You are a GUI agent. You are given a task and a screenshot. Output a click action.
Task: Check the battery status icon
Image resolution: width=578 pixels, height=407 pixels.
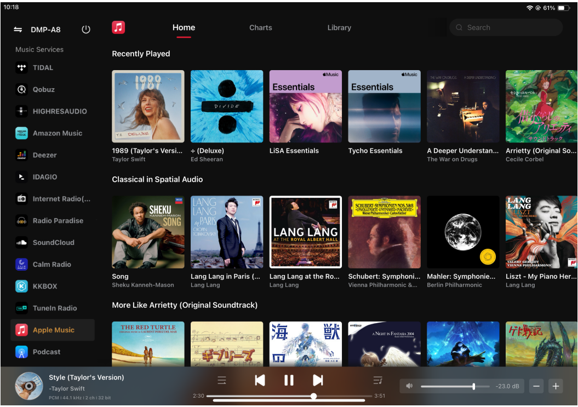pyautogui.click(x=563, y=8)
